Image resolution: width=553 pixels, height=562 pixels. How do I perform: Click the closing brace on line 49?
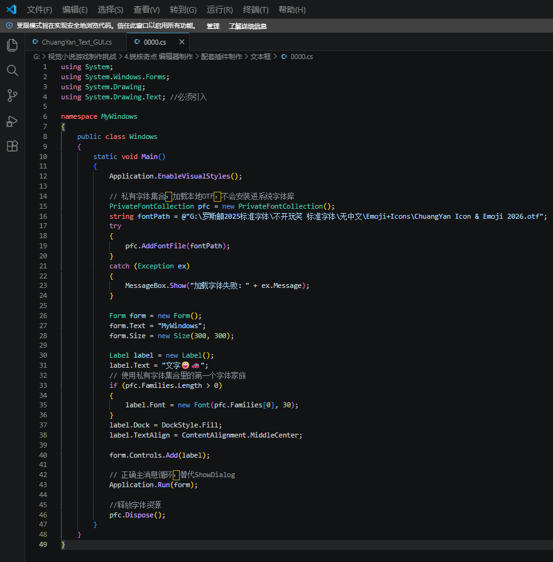63,544
